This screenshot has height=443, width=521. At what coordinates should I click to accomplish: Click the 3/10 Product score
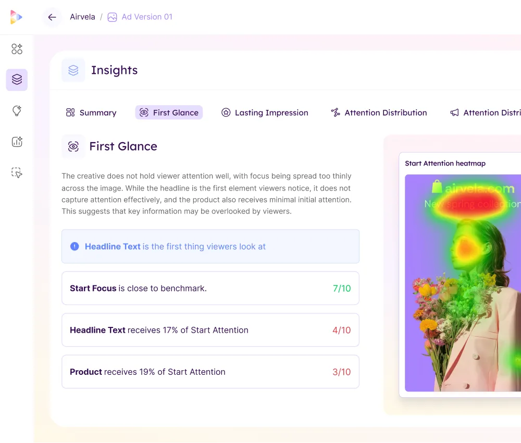tap(342, 372)
